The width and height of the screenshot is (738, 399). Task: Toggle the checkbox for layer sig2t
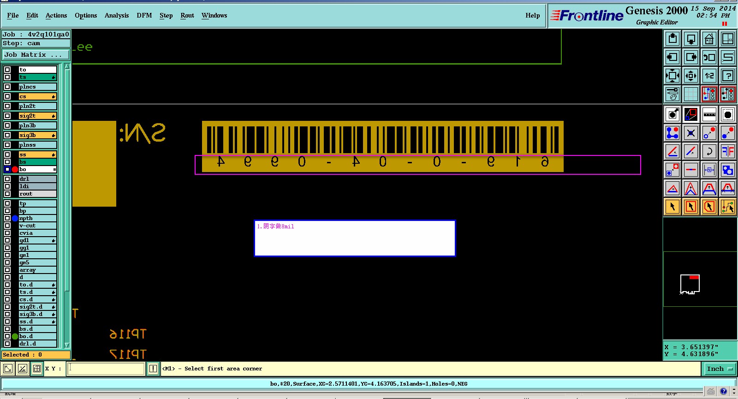pos(7,116)
